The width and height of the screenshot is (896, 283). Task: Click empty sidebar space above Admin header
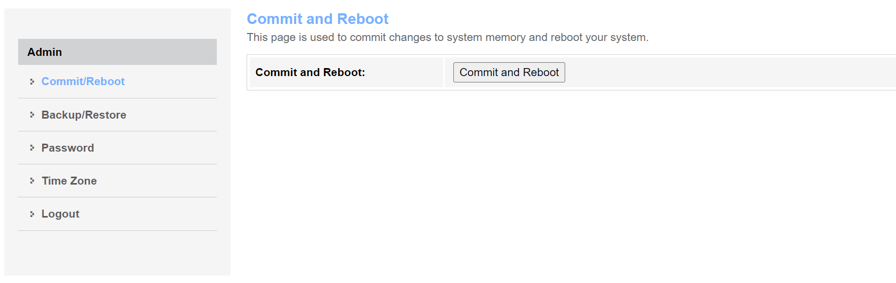(117, 23)
